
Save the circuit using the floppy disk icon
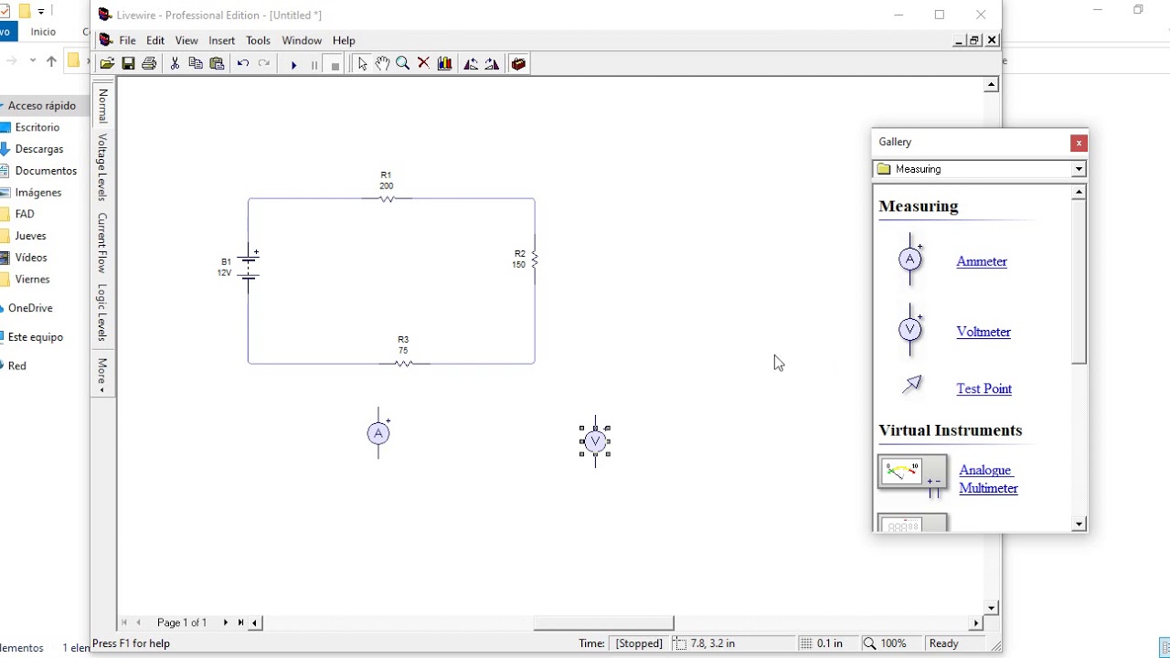[128, 64]
